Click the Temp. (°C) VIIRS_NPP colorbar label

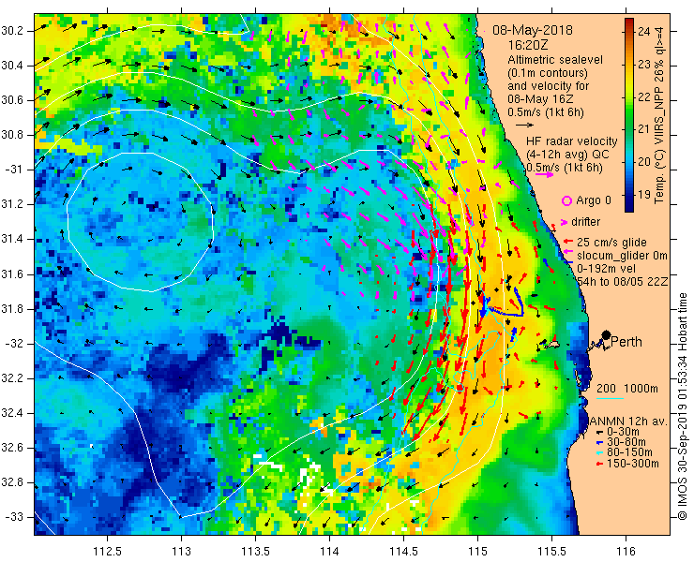click(x=660, y=115)
